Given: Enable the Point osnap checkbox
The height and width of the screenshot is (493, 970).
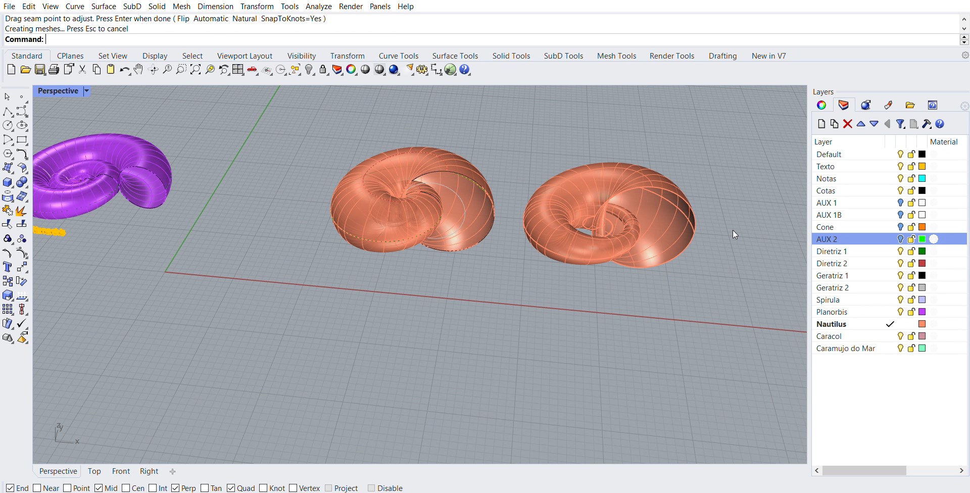Looking at the screenshot, I should [67, 488].
